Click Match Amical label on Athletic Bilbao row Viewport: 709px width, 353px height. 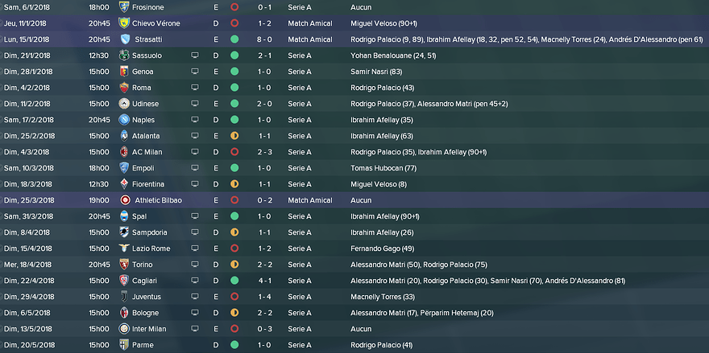[309, 200]
